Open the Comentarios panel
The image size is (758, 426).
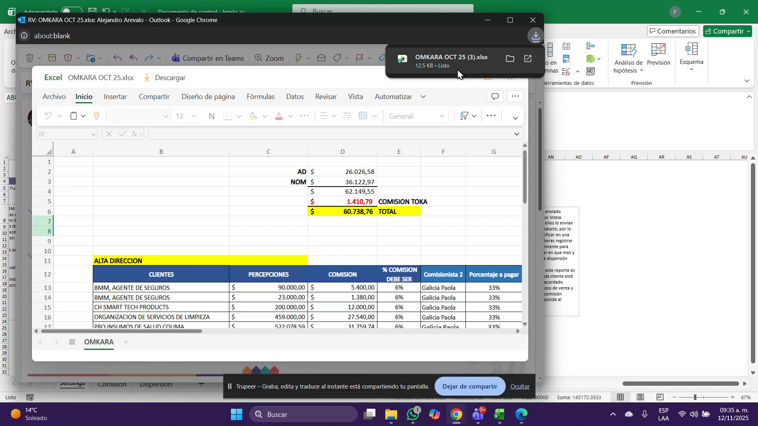point(673,31)
